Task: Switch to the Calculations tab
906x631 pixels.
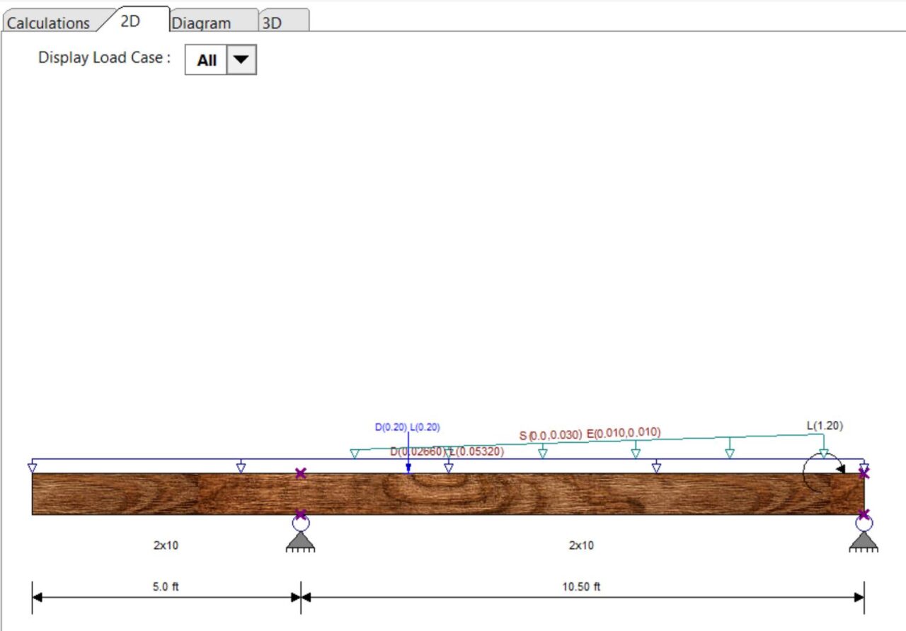Action: click(47, 23)
